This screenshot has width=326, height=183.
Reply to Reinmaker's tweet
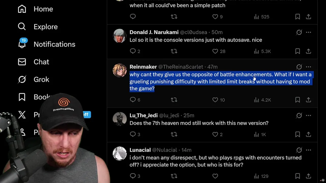(133, 100)
